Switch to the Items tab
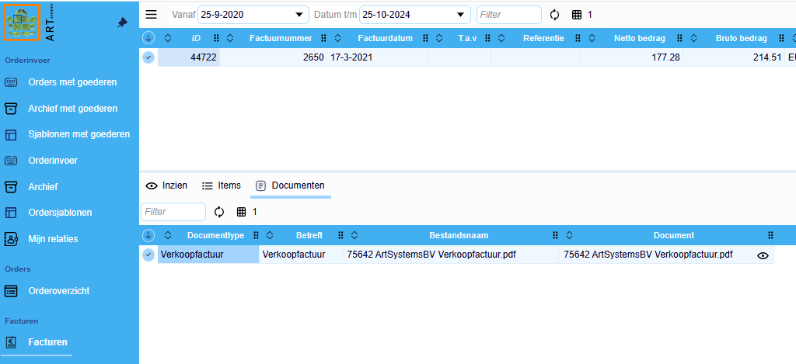Screen dimensions: 796x364 pos(222,185)
